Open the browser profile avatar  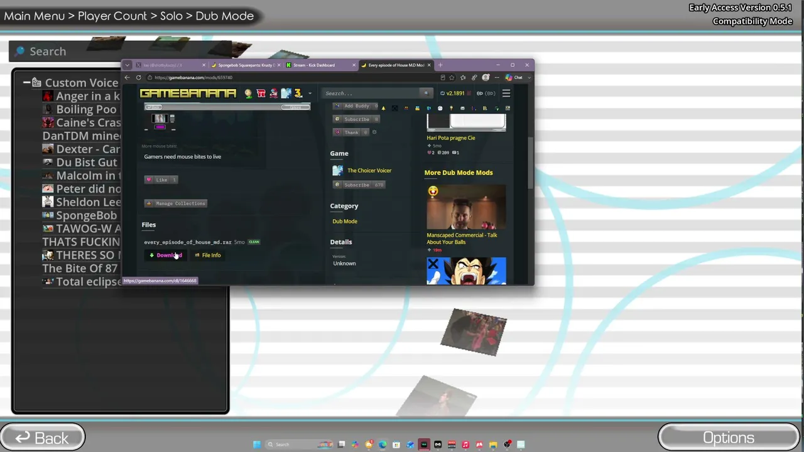(486, 78)
